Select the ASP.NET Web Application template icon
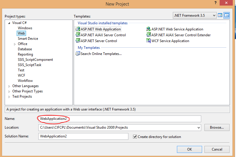The width and height of the screenshot is (236, 157). click(x=78, y=29)
